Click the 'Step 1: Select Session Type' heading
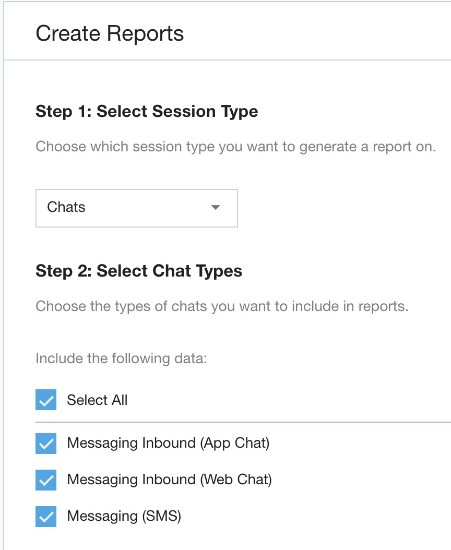Screen dimensions: 451x550 click(147, 111)
